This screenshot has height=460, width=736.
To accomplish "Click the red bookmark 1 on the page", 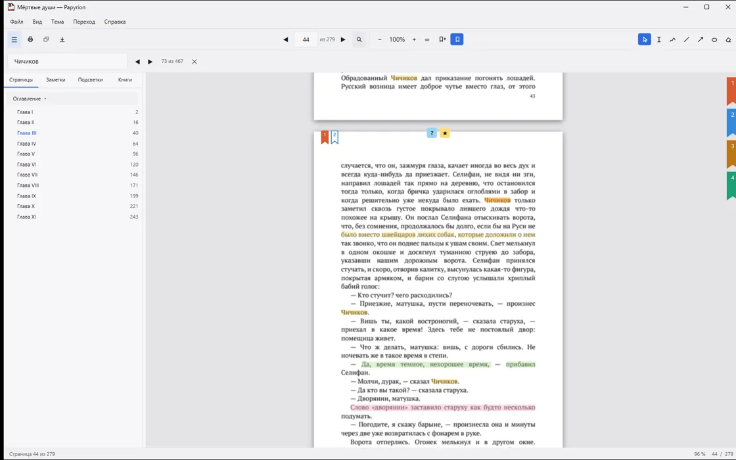I will 325,137.
